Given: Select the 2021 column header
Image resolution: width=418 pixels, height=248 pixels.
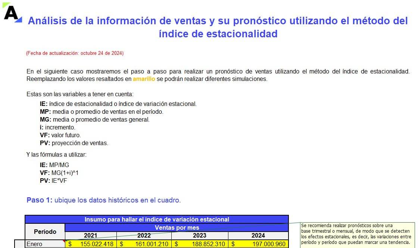Looking at the screenshot, I should [91, 235].
